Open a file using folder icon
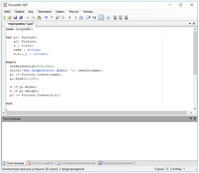 tap(10, 18)
